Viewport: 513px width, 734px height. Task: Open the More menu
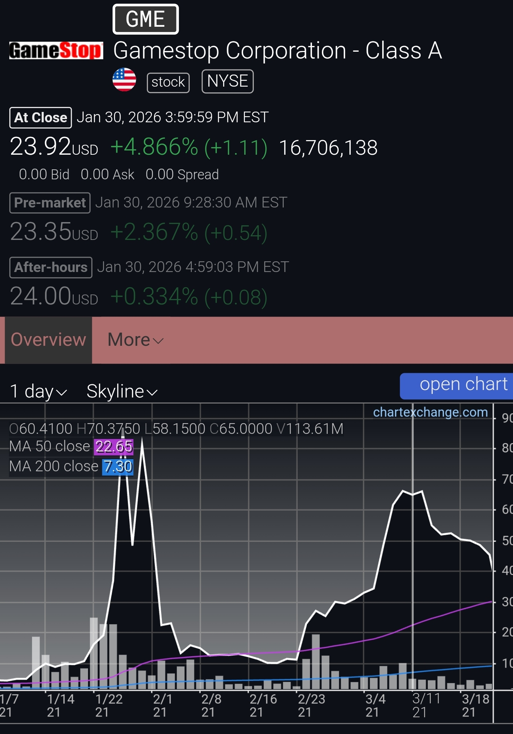pos(135,340)
